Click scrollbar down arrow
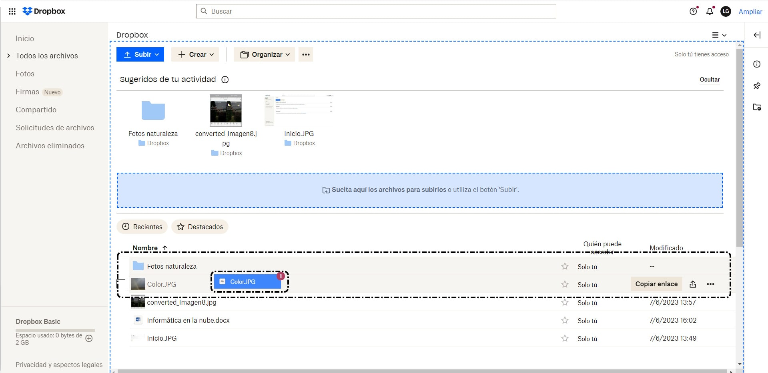Screen dimensions: 768x373 tap(739, 364)
